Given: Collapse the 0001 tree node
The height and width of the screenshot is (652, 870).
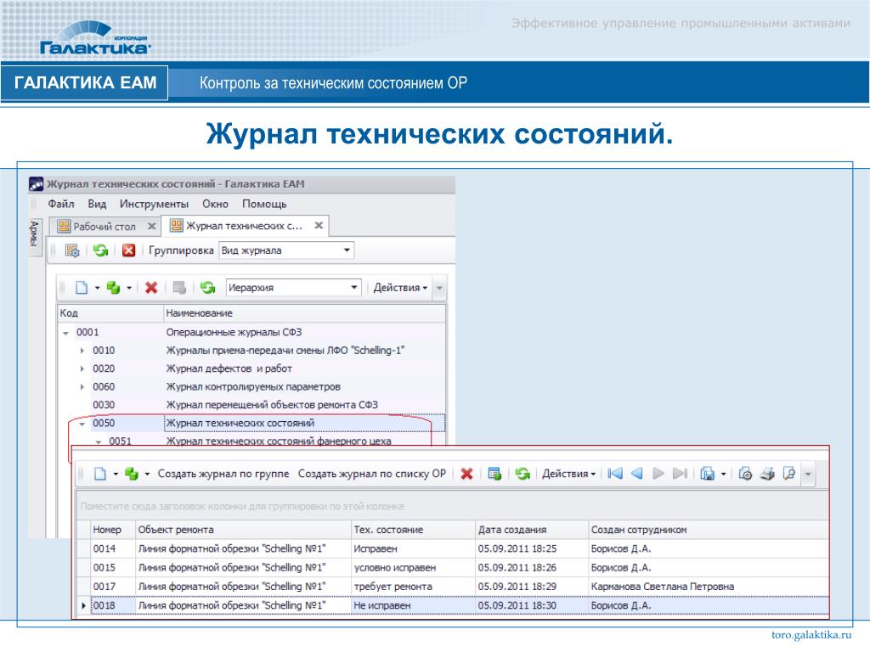Looking at the screenshot, I should [x=65, y=333].
